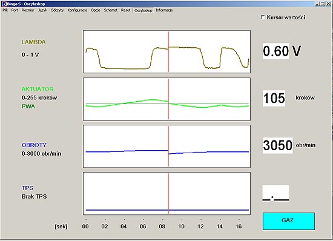Select the Reset menu item

(x=126, y=10)
